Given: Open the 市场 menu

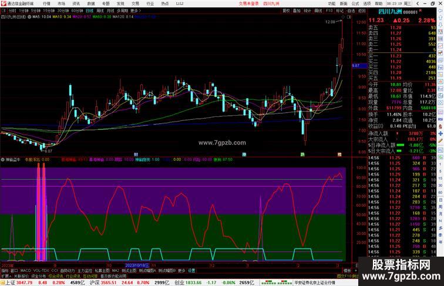Looking at the screenshot, I should pyautogui.click(x=61, y=4).
